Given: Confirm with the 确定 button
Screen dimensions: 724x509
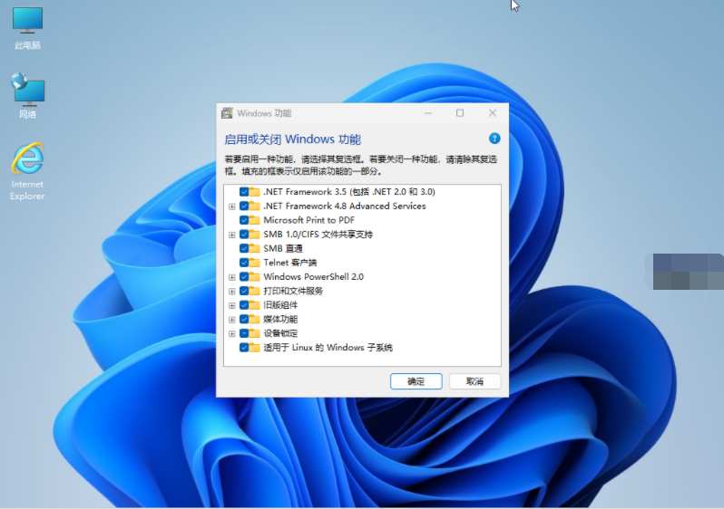Looking at the screenshot, I should [416, 381].
